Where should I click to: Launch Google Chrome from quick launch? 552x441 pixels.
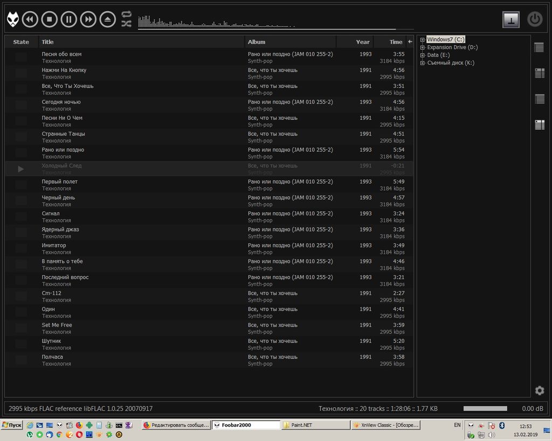tap(59, 435)
